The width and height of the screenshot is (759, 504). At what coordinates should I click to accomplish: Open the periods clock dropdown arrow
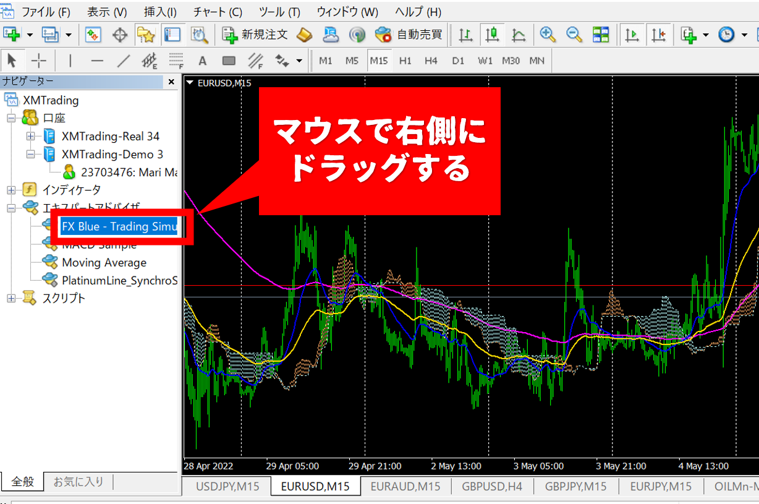pyautogui.click(x=744, y=35)
